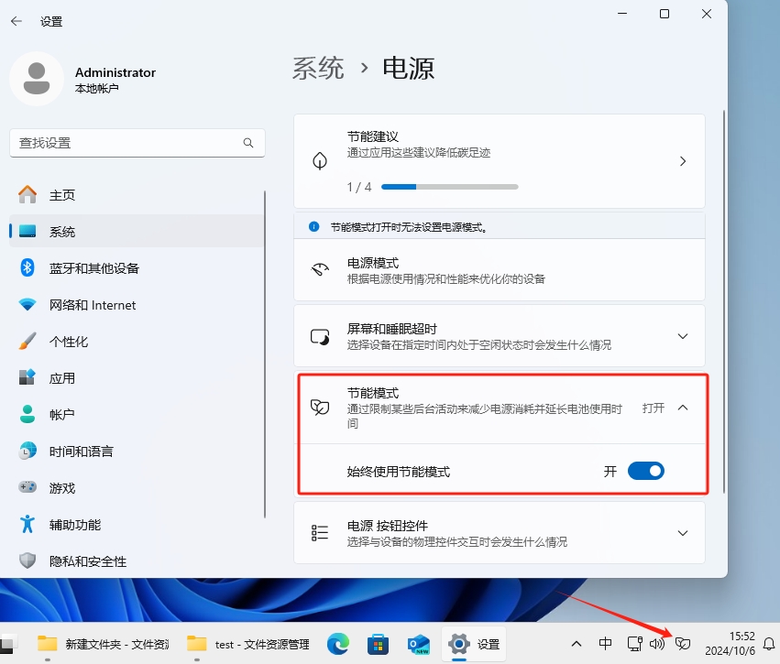780x664 pixels.
Task: Click the back arrow in Settings header
Action: tap(16, 21)
